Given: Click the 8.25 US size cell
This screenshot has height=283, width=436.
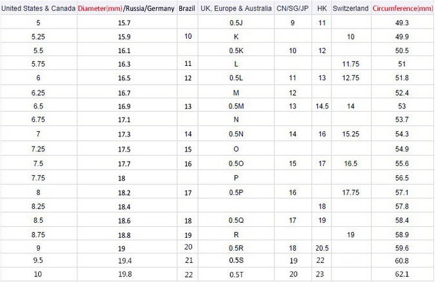Looking at the screenshot, I should click(x=37, y=206).
